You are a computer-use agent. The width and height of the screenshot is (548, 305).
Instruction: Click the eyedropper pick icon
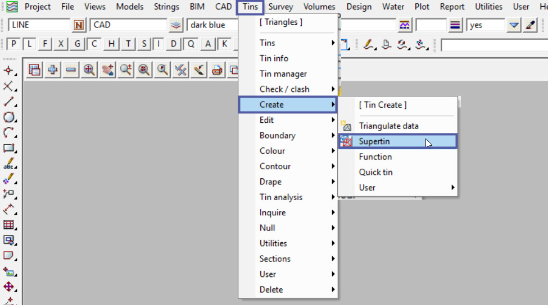tap(530, 25)
